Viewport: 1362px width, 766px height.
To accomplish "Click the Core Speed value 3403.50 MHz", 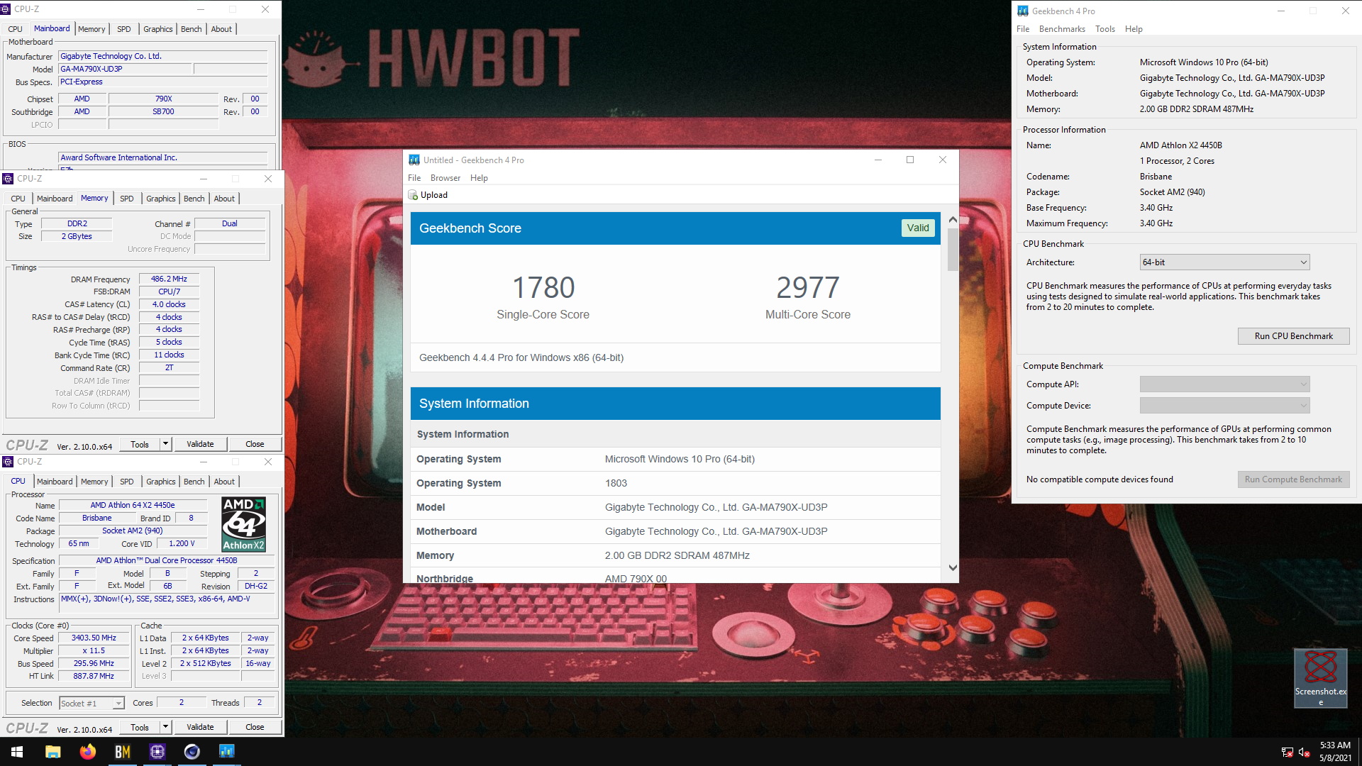I will [94, 638].
